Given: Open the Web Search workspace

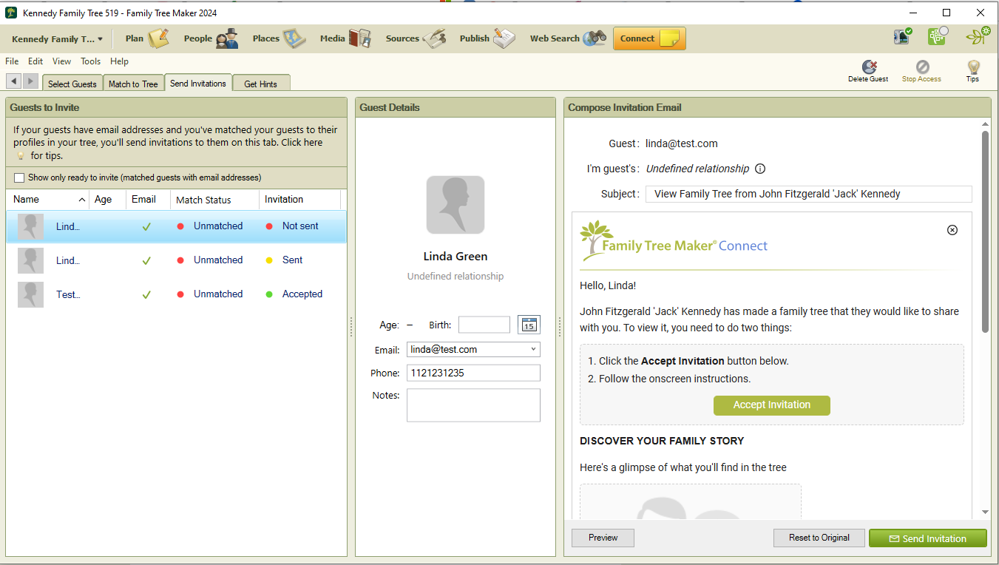Looking at the screenshot, I should (567, 38).
